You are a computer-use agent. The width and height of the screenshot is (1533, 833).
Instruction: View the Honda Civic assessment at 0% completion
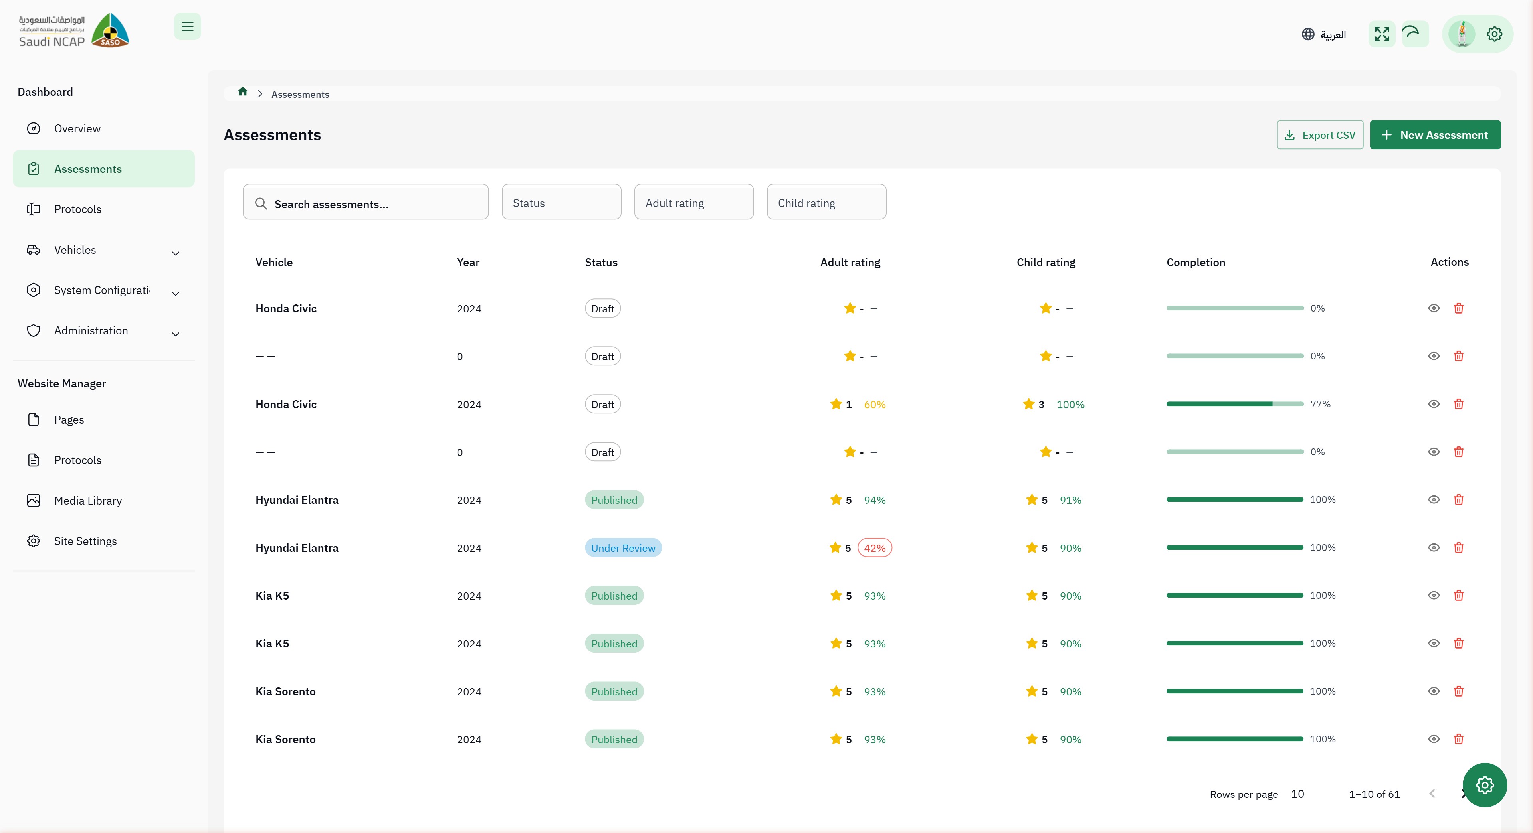pos(1434,308)
